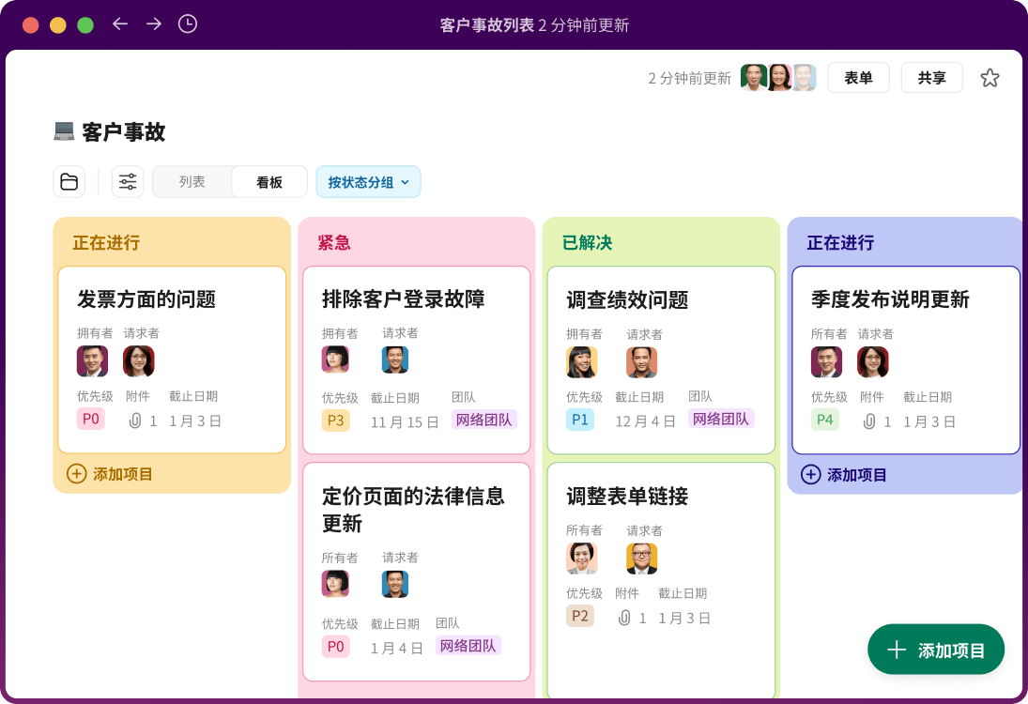
Task: Navigate forward using the right arrow
Action: tap(153, 24)
